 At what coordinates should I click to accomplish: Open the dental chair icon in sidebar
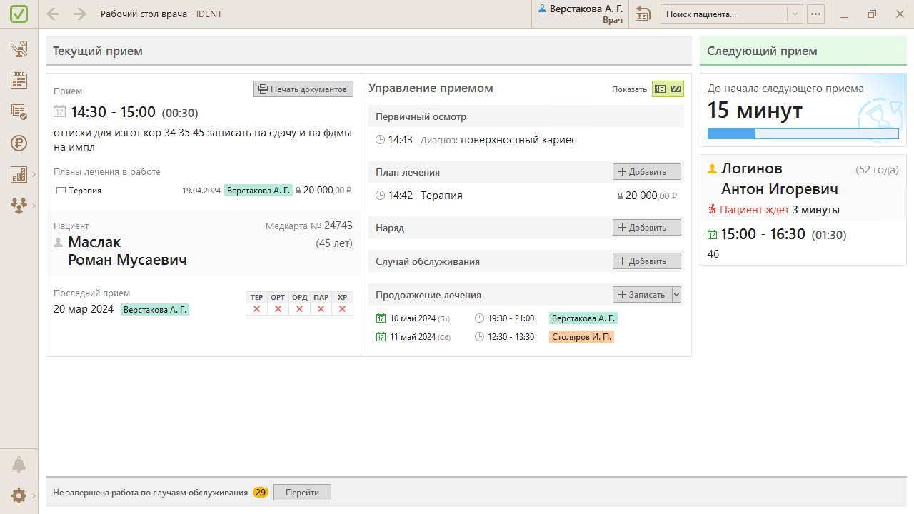19,49
